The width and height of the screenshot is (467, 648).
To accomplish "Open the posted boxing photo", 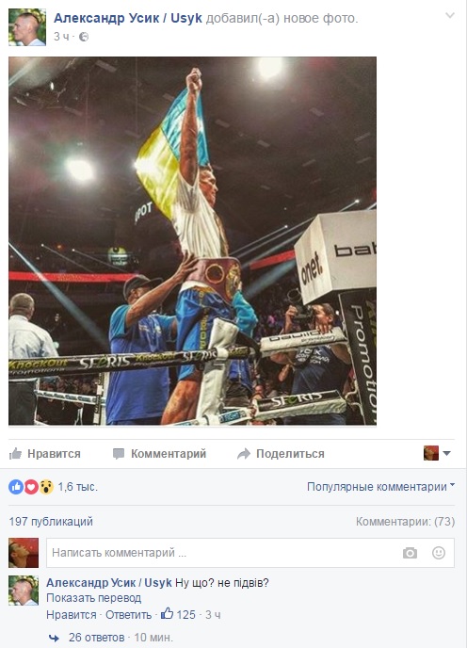I will [x=193, y=241].
